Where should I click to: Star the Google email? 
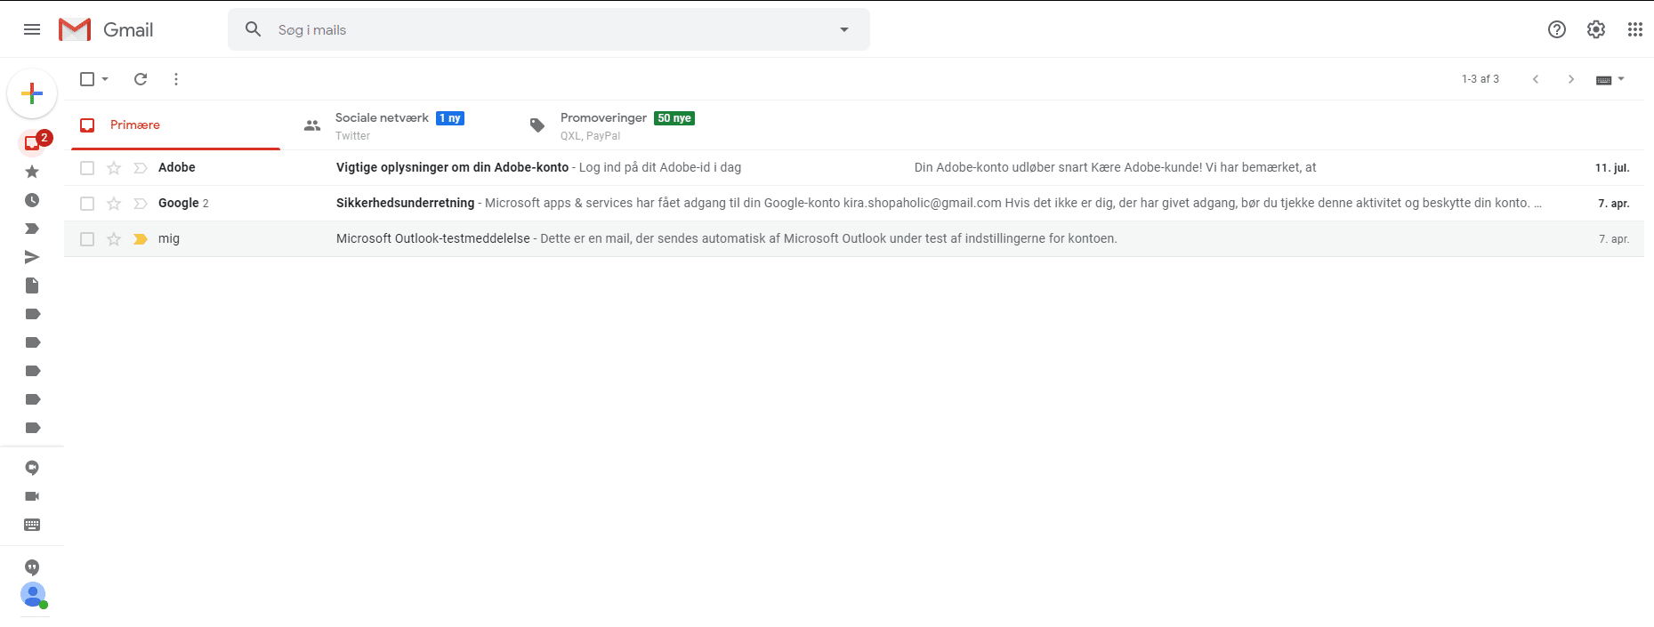tap(114, 204)
